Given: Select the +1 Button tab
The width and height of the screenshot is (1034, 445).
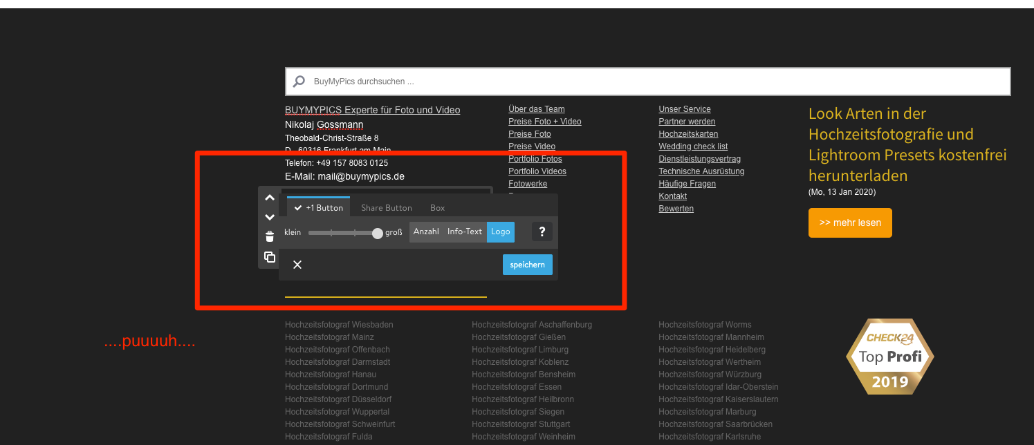Looking at the screenshot, I should 318,207.
